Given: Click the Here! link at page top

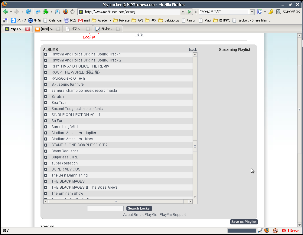Looking at the screenshot, I should click(139, 35).
